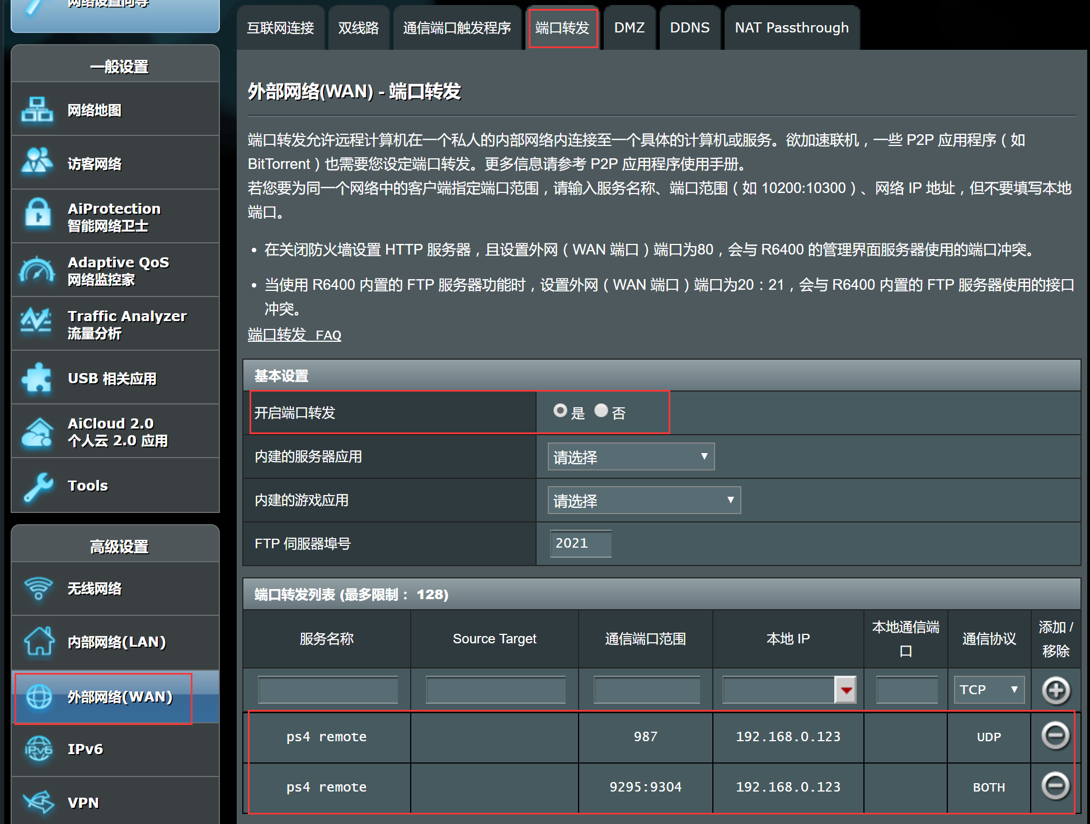This screenshot has height=824, width=1090.
Task: Open the local IP red arrow dropdown
Action: click(x=845, y=690)
